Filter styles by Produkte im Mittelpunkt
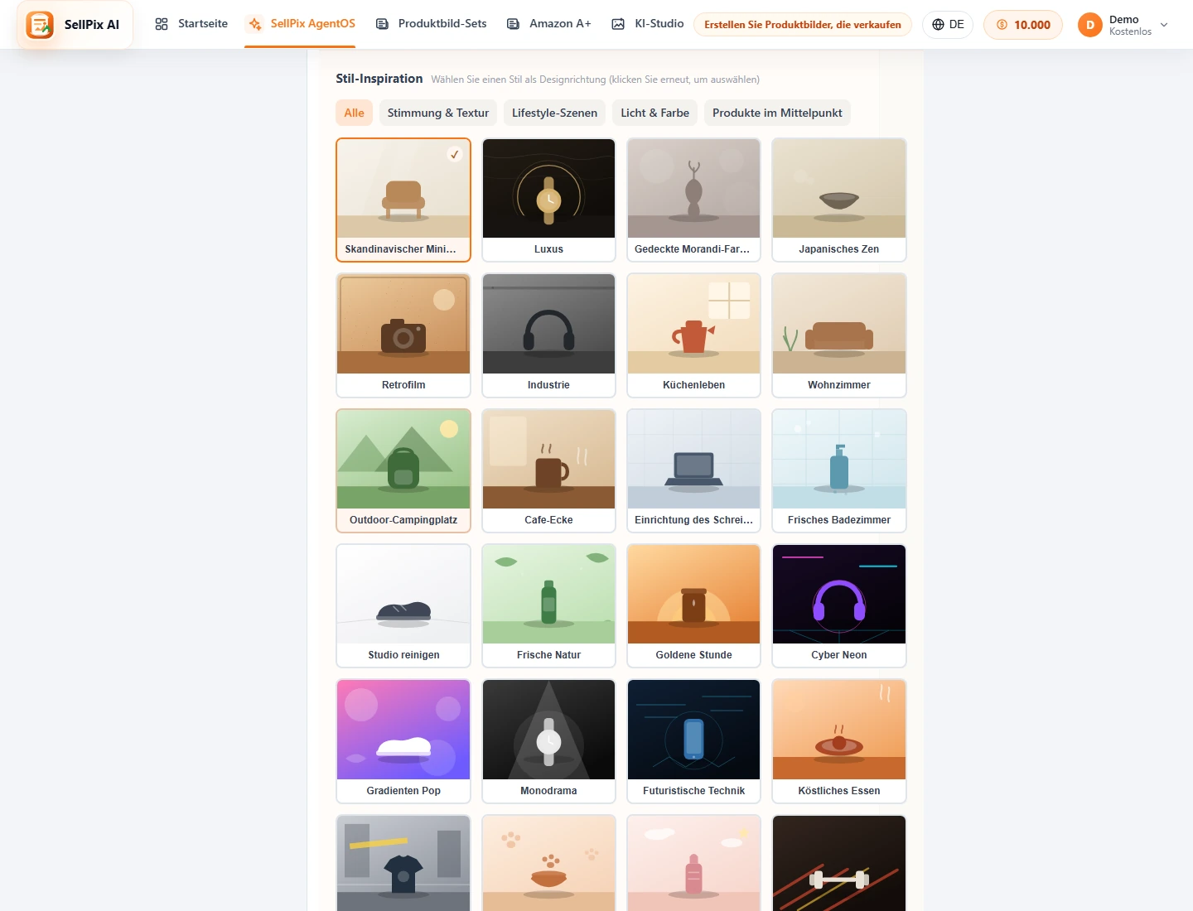1193x911 pixels. pos(777,113)
